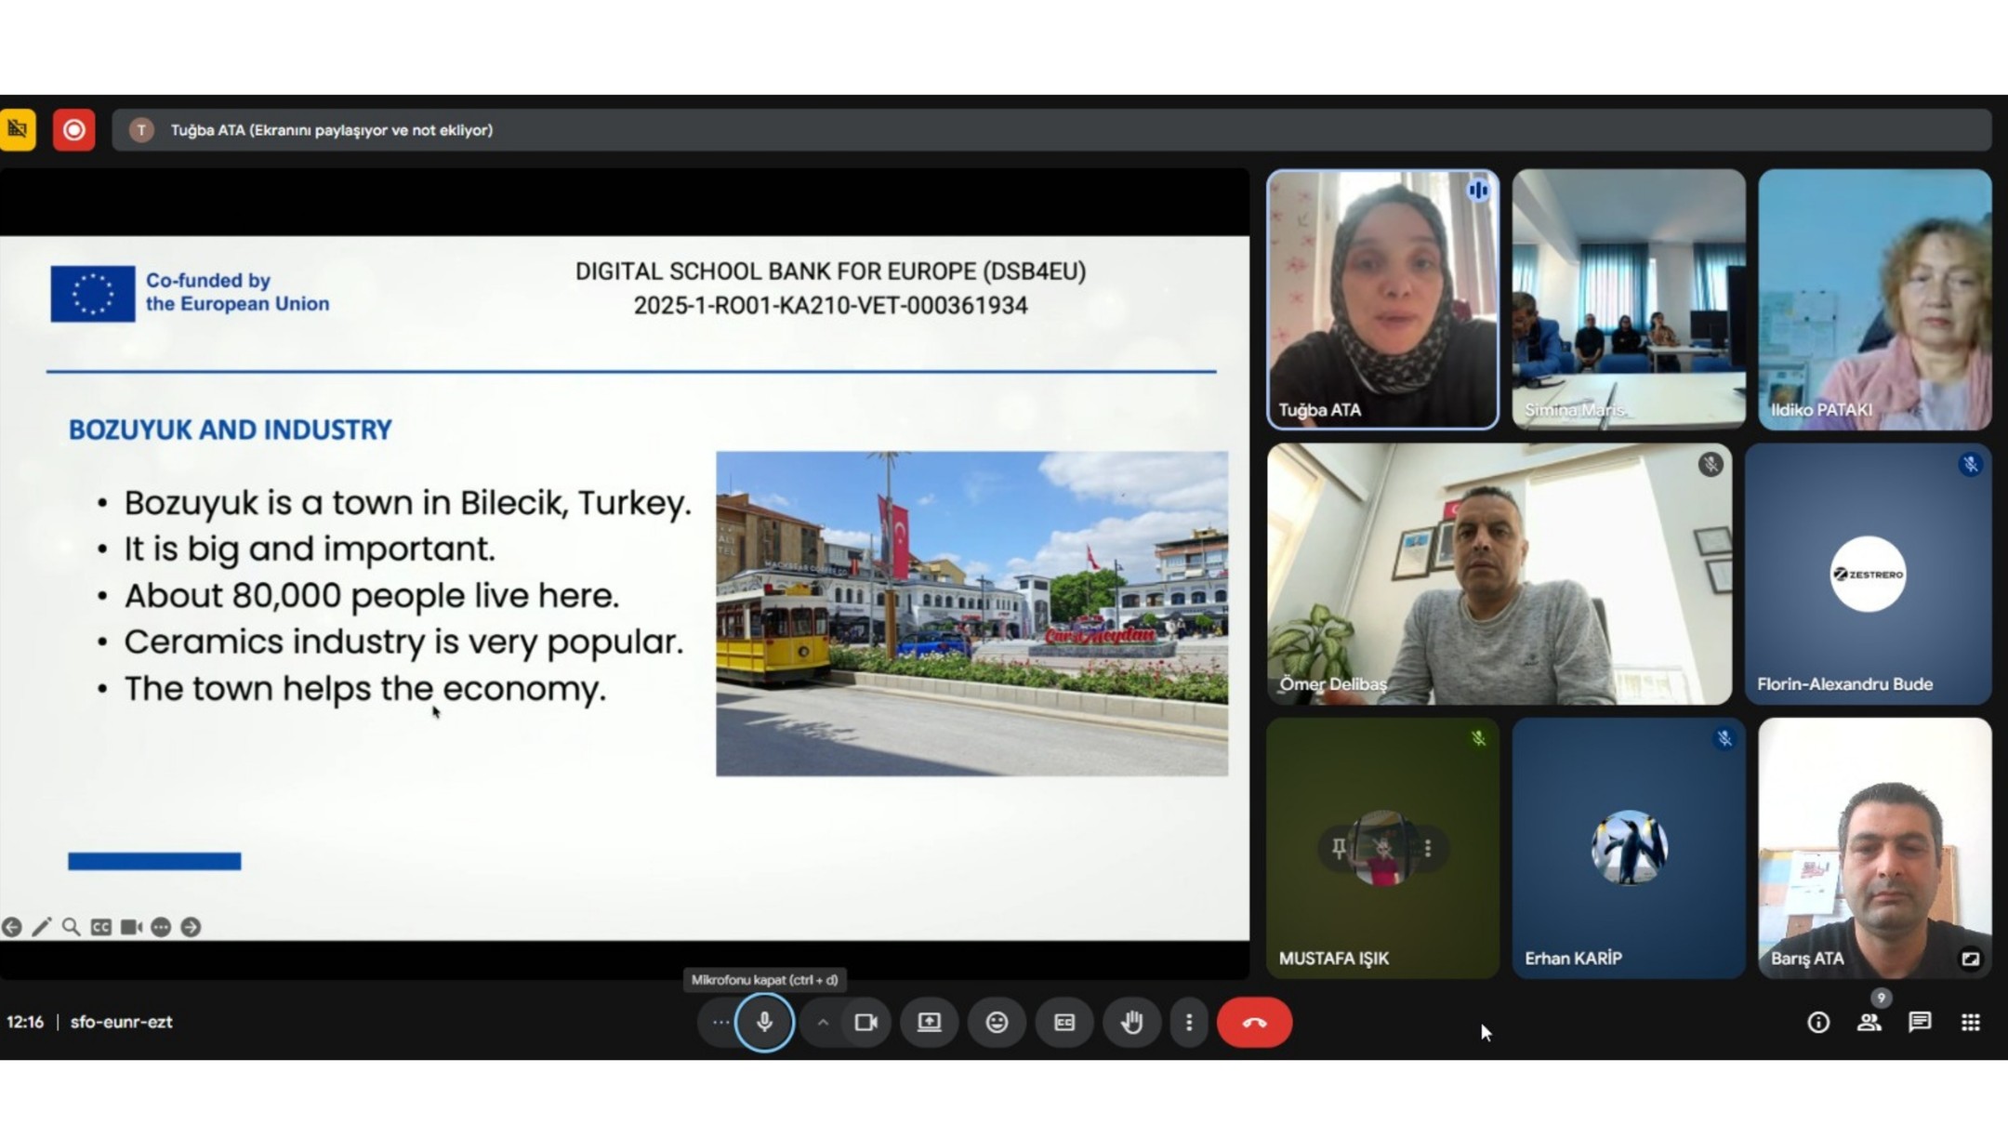The height and width of the screenshot is (1138, 2008).
Task: Expand audio settings chevron beside microphone
Action: [823, 1022]
